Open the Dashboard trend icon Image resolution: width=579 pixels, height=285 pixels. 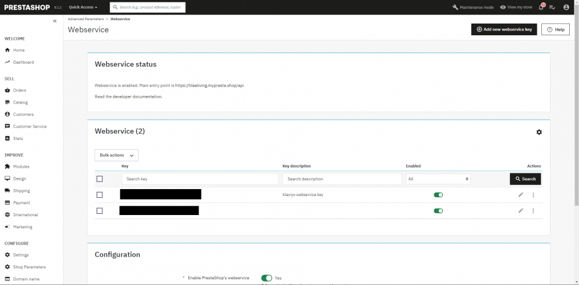coord(7,62)
